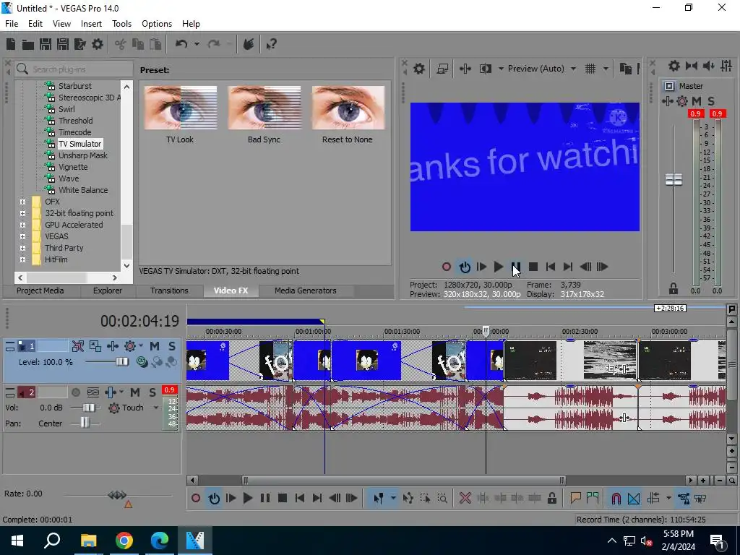Click the Cut scissors icon
This screenshot has width=740, height=555.
tap(121, 44)
